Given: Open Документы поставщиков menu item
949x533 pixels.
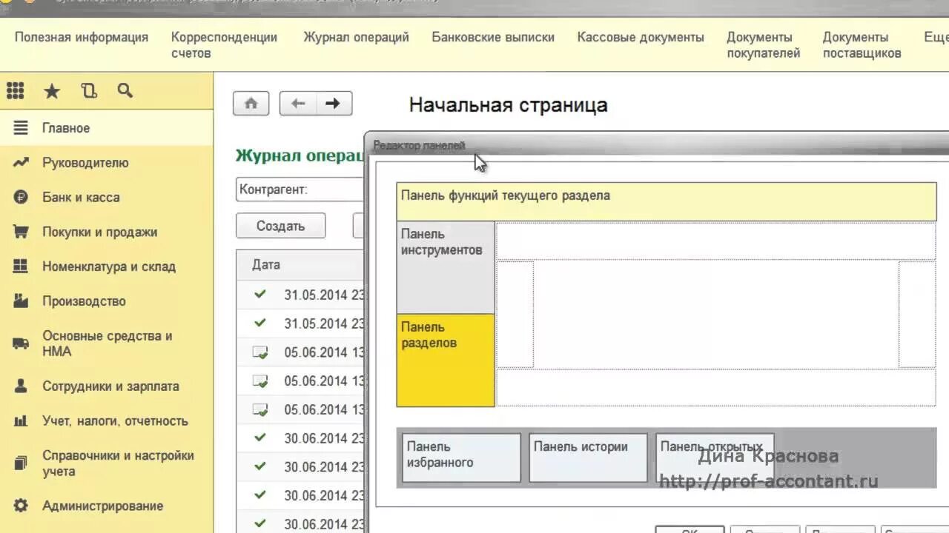Looking at the screenshot, I should tap(862, 45).
